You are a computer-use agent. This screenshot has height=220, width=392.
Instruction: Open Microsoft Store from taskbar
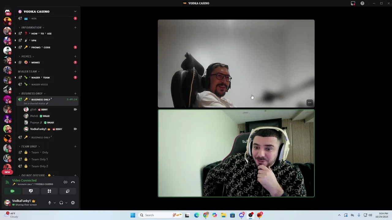(232, 215)
